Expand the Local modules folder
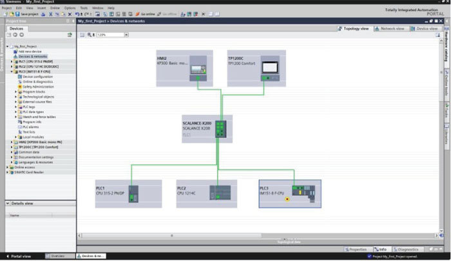451x261 pixels. tap(16, 137)
